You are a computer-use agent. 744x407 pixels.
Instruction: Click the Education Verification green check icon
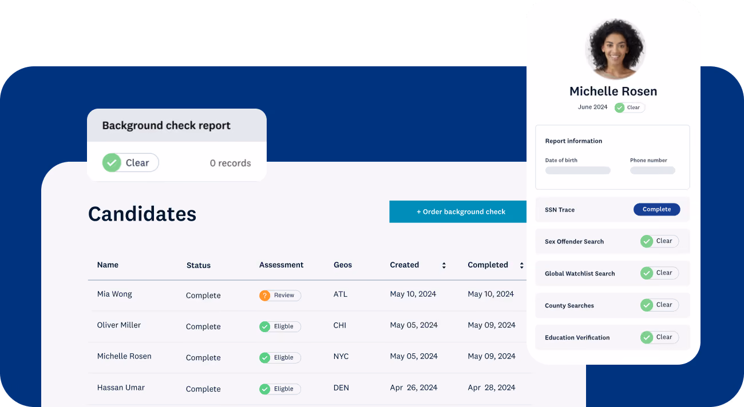coord(647,337)
